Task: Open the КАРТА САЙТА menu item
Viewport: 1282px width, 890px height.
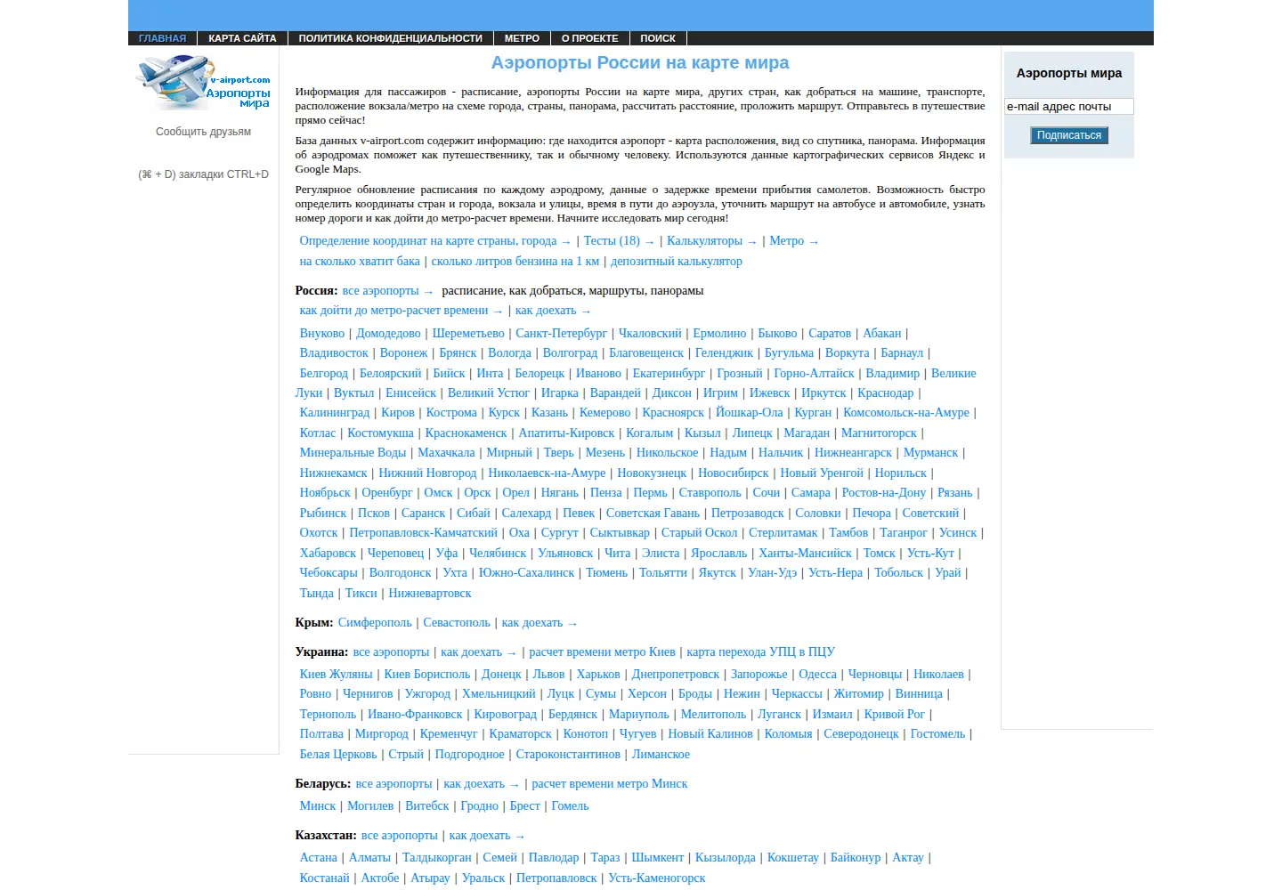Action: pos(242,38)
